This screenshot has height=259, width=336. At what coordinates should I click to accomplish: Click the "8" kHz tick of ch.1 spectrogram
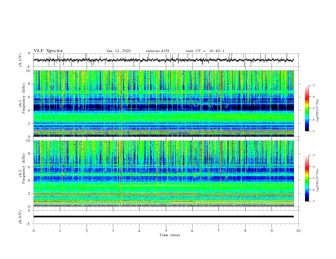(x=30, y=84)
